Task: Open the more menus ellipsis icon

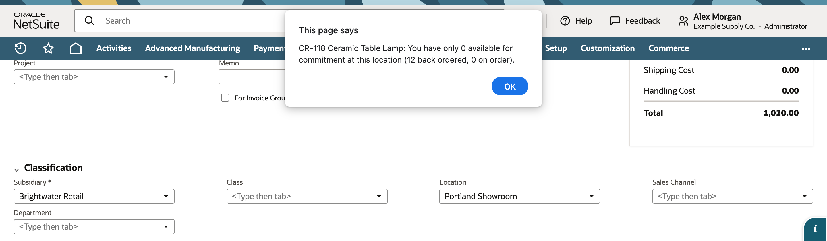Action: (806, 49)
